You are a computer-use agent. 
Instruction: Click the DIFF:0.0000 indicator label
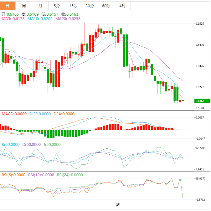click(x=40, y=114)
